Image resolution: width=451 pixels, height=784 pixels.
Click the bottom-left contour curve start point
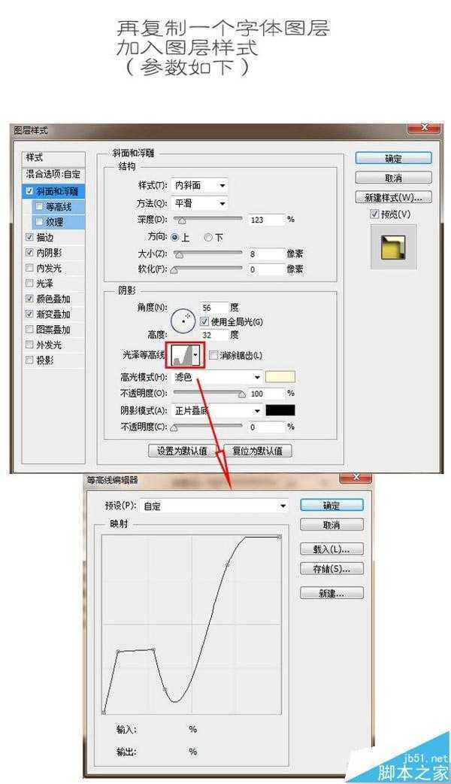click(104, 712)
